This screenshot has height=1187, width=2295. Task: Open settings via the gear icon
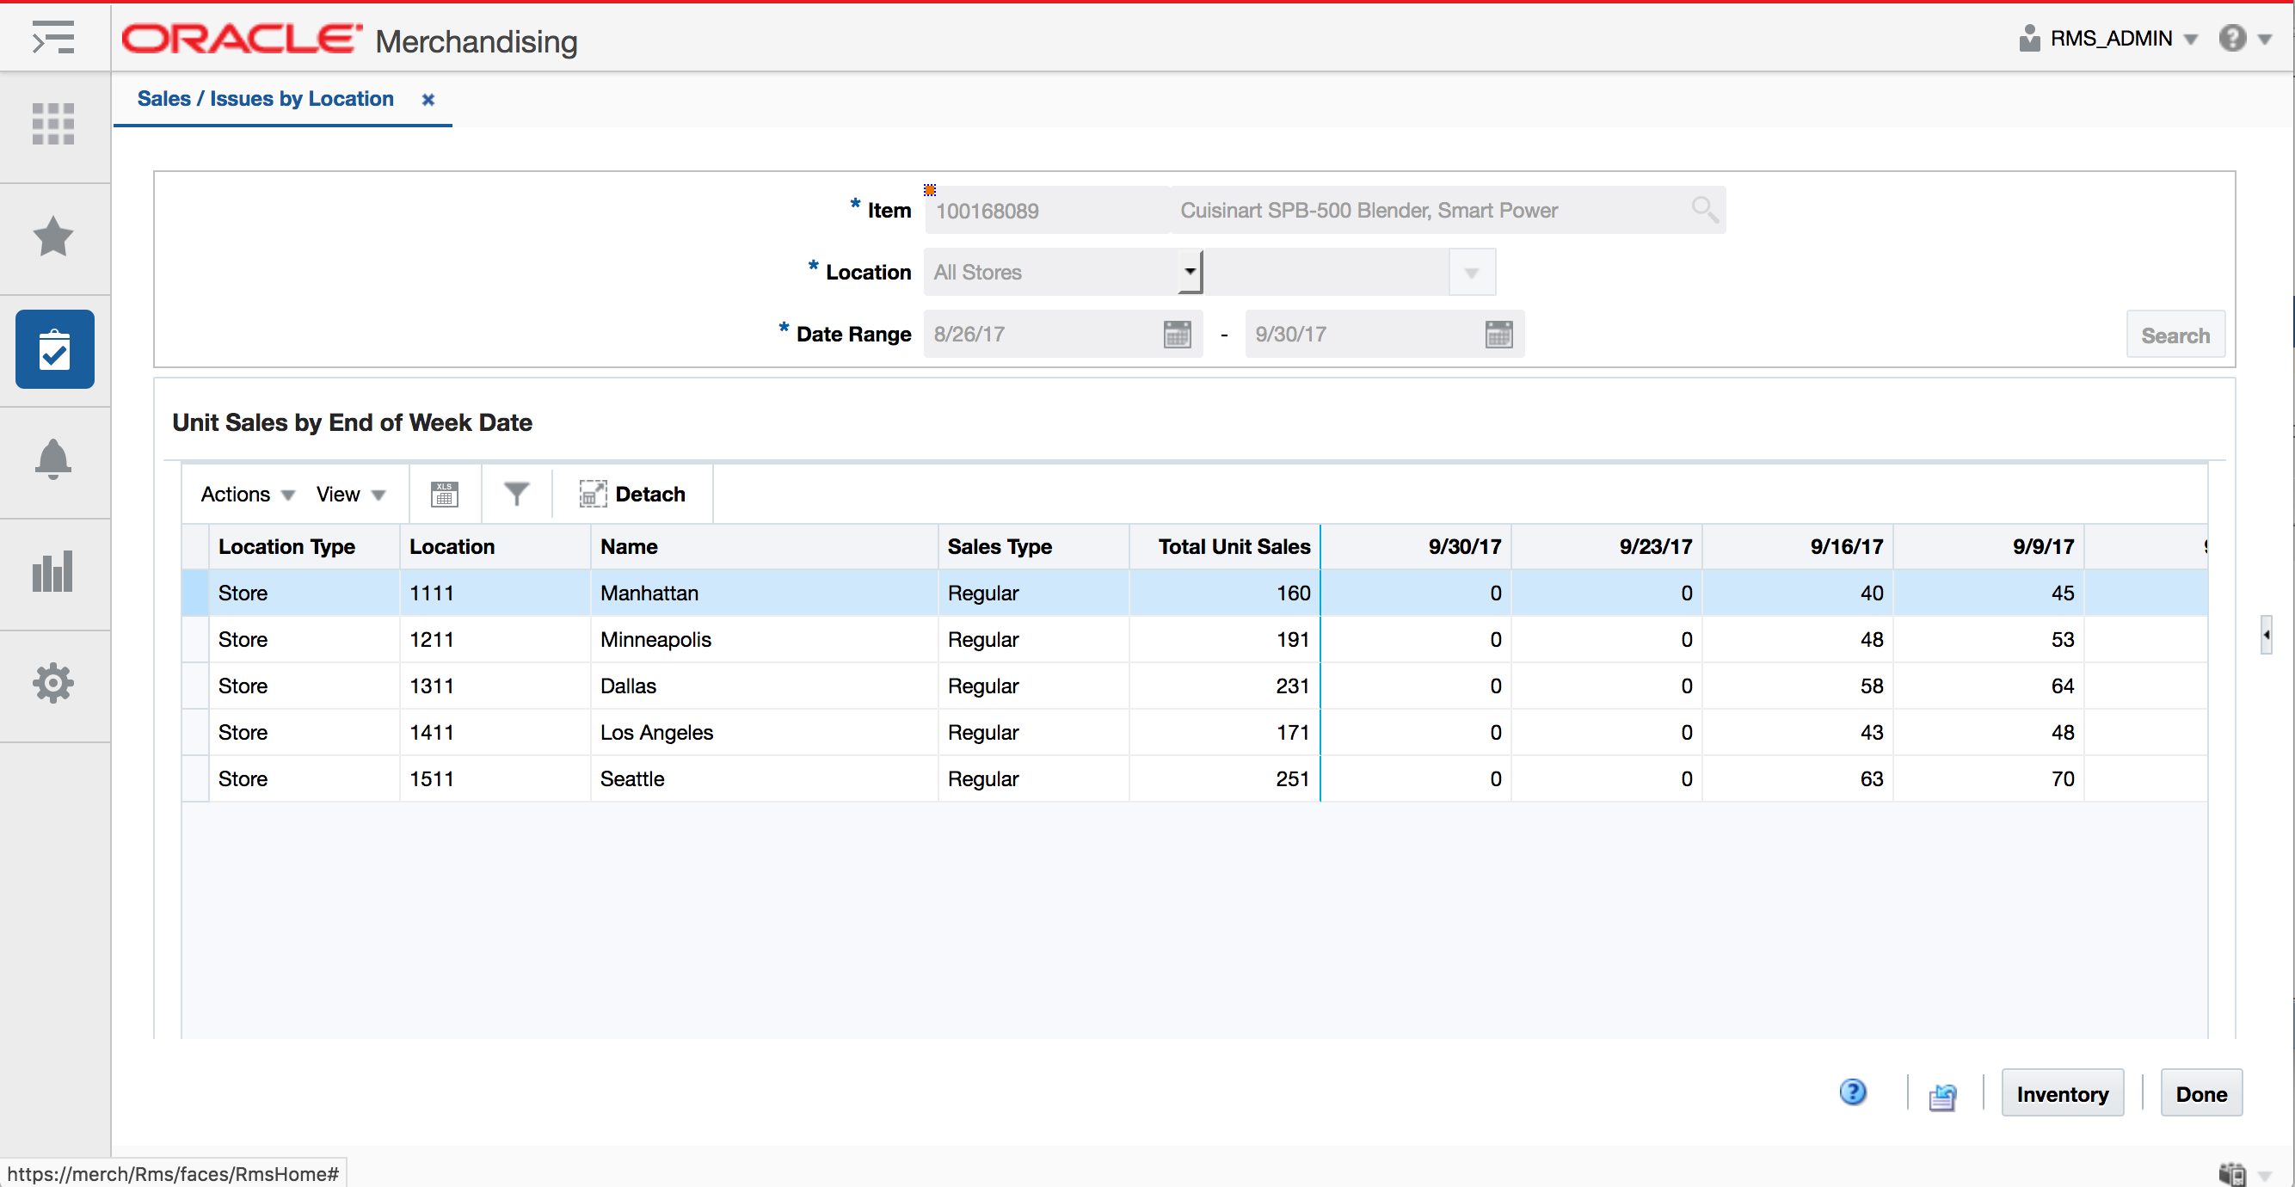pyautogui.click(x=53, y=683)
